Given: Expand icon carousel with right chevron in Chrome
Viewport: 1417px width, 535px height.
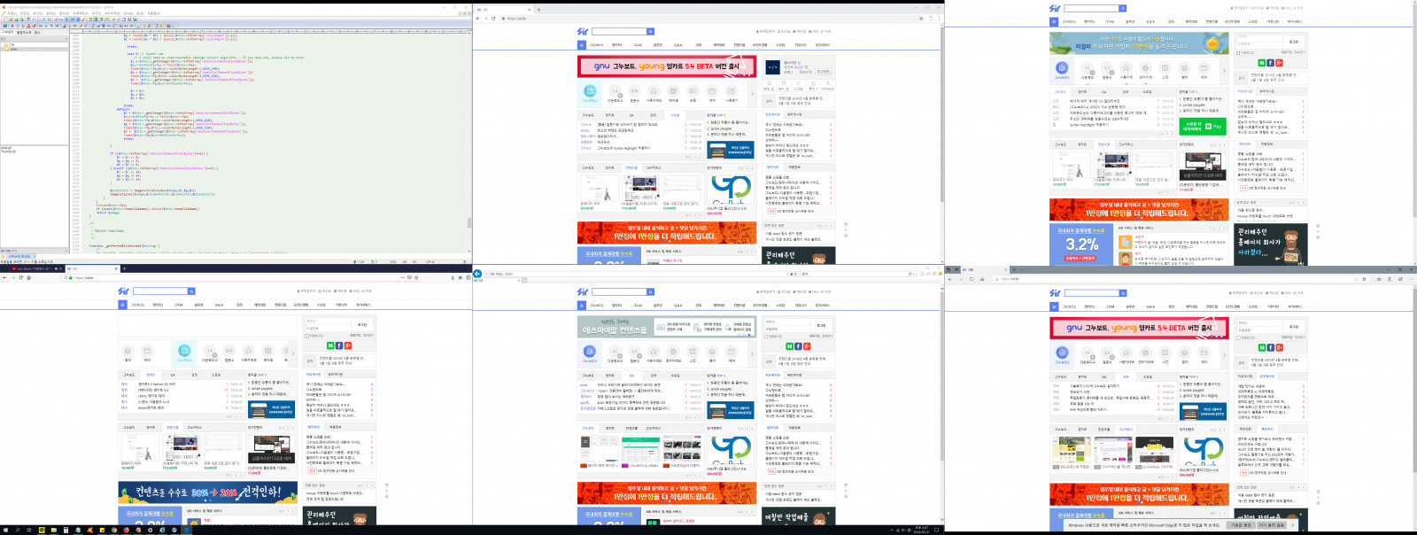Looking at the screenshot, I should (753, 92).
